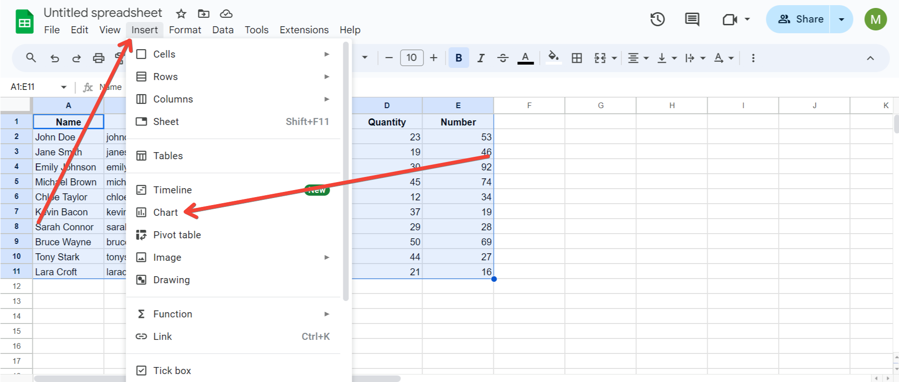Open the fill colour bucket
899x382 pixels.
coord(553,58)
